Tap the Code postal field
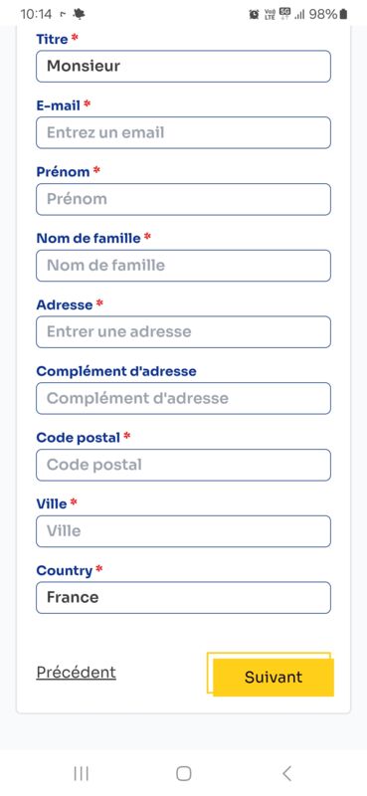Viewport: 367px width, 796px height. pyautogui.click(x=183, y=465)
